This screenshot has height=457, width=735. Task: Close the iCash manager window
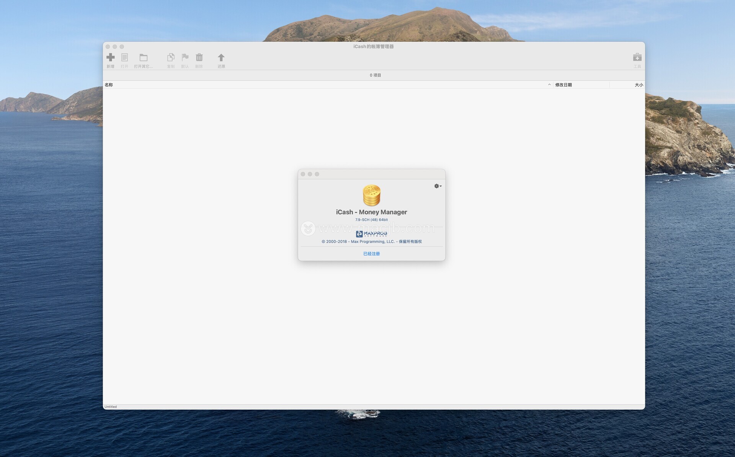click(x=108, y=47)
